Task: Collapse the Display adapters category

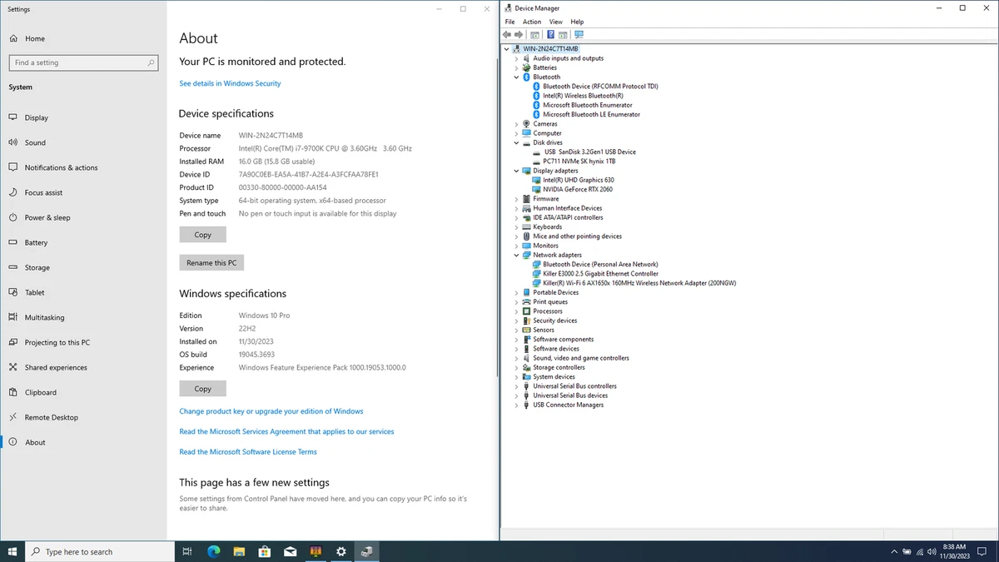Action: click(516, 171)
